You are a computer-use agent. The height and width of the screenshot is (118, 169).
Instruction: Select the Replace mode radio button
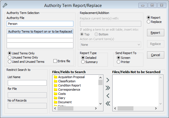[148, 22]
